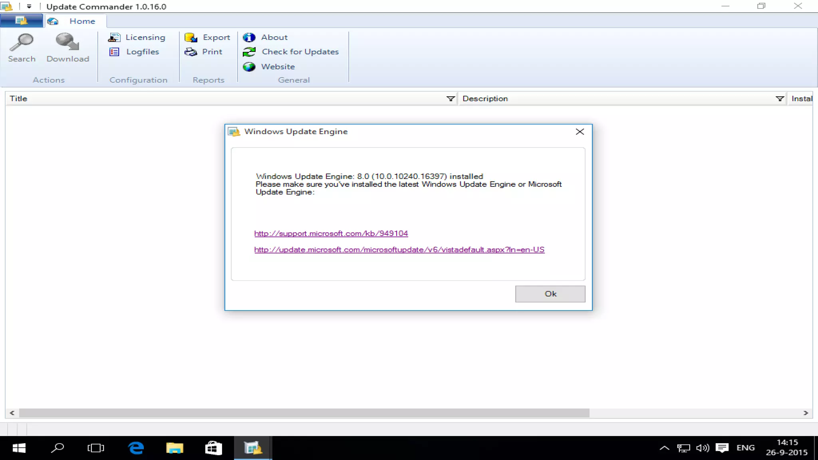Screen dimensions: 818x460
Task: Open quick access toolbar dropdown arrow
Action: [29, 6]
